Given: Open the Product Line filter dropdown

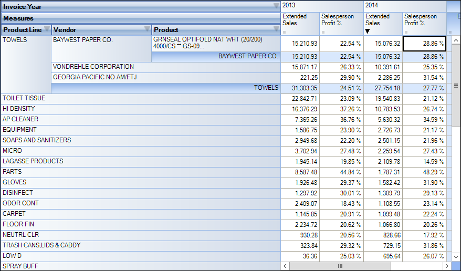Looking at the screenshot, I should point(46,29).
